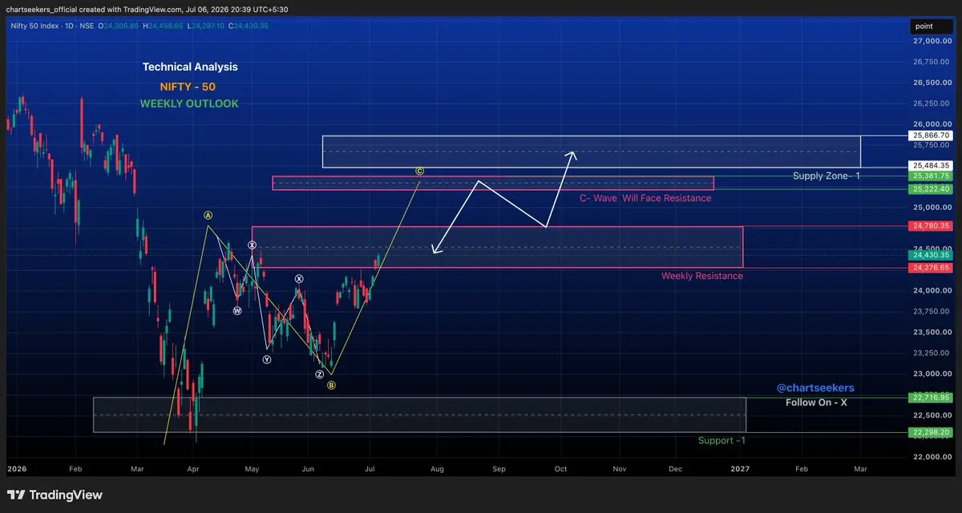Click the green 'Support -1' label

pos(722,440)
